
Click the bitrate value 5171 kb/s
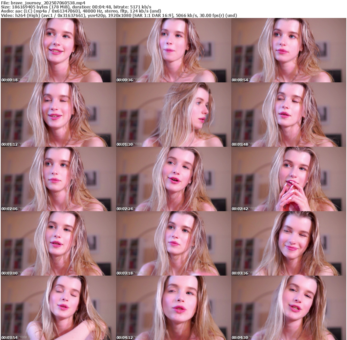coord(141,7)
